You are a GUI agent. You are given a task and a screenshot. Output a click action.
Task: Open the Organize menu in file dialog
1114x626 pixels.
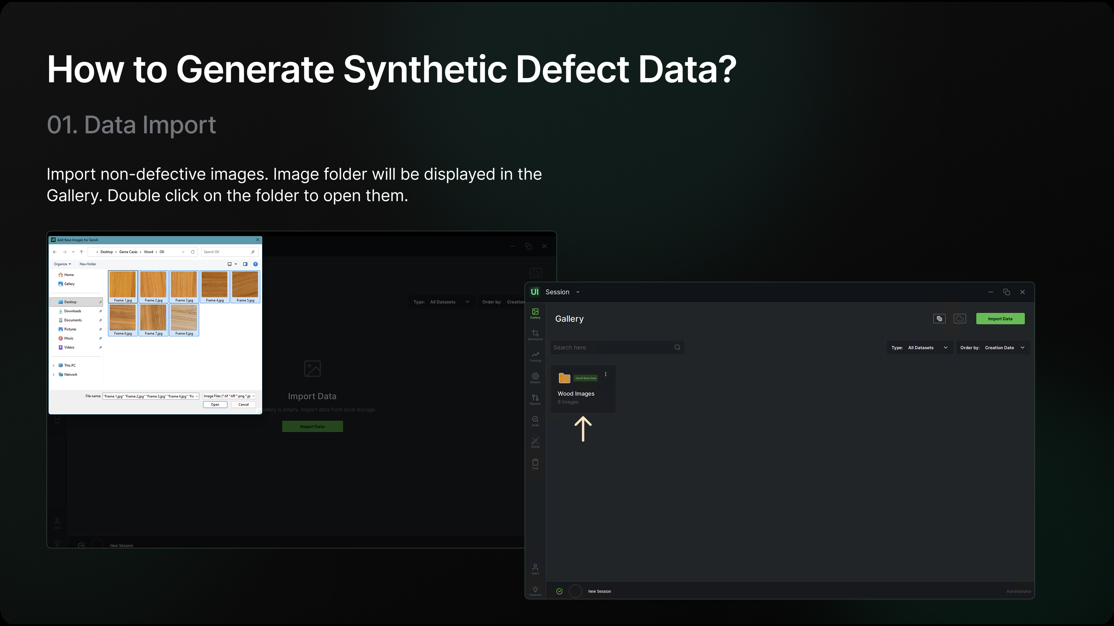(62, 264)
